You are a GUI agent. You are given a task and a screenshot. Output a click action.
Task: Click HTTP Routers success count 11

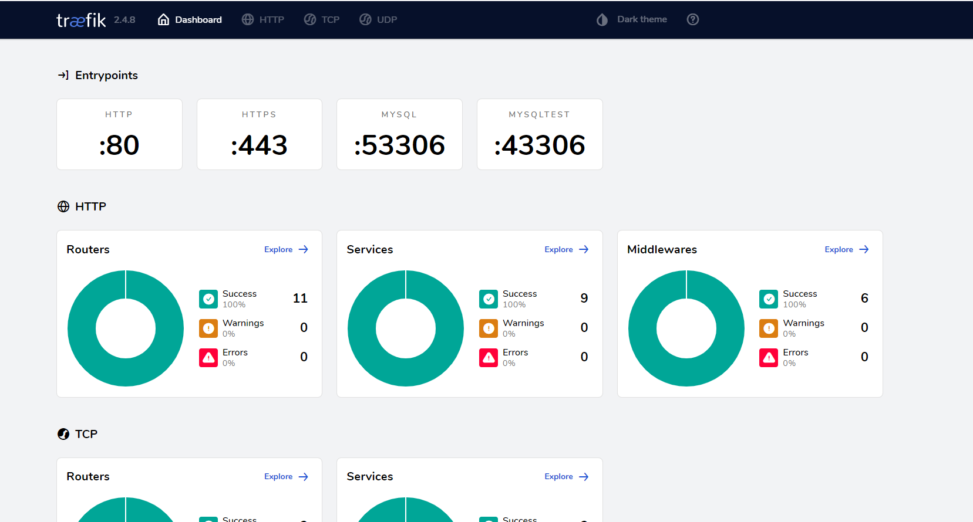coord(300,298)
